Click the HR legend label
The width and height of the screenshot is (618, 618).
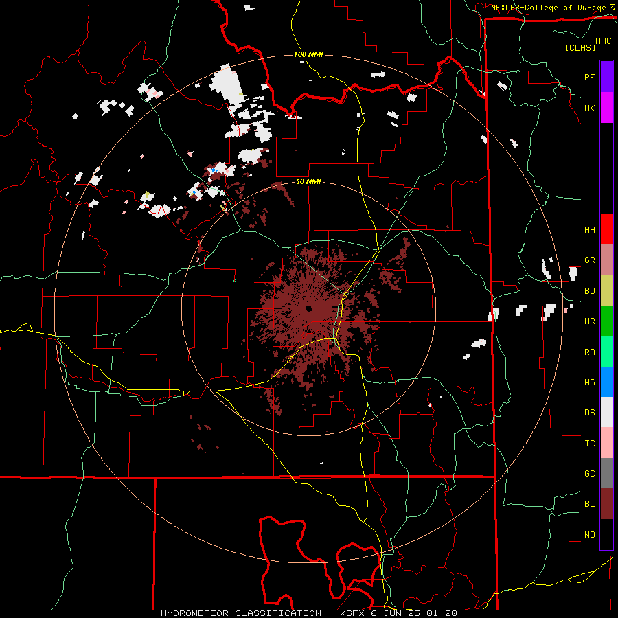pyautogui.click(x=589, y=321)
